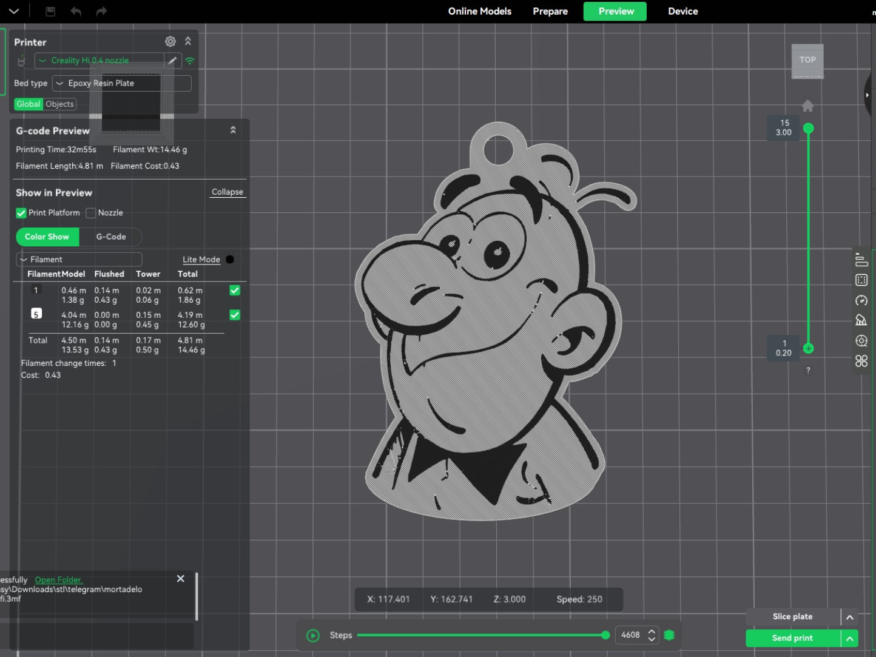Click the top layer slider handle at 3.00

[x=808, y=129]
